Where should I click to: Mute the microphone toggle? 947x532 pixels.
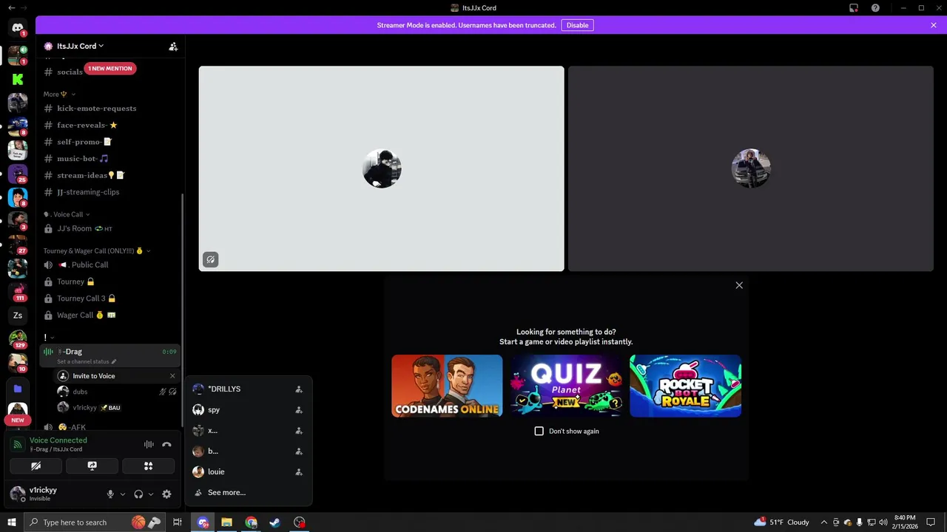(x=110, y=494)
